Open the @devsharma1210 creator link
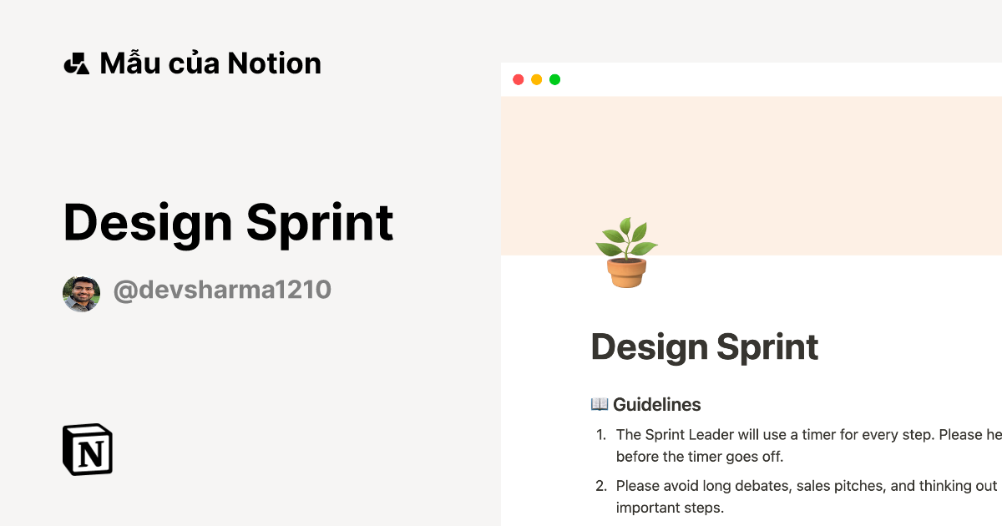Screen dimensions: 1002x526 pos(222,291)
